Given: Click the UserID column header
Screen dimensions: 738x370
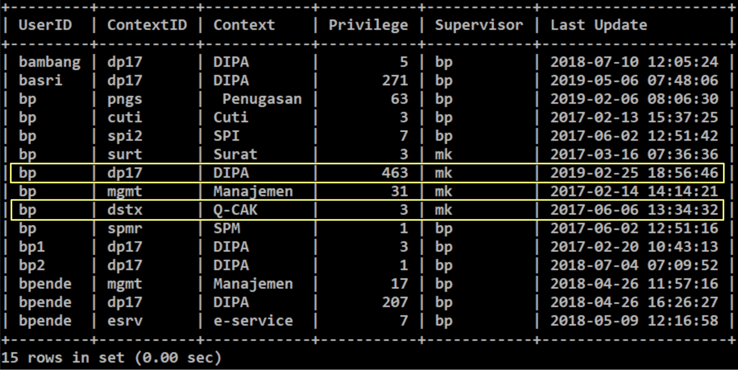Looking at the screenshot, I should coord(45,25).
